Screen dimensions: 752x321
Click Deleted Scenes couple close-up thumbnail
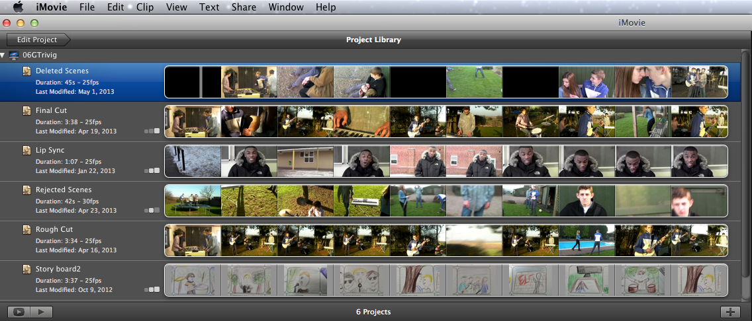click(x=643, y=83)
